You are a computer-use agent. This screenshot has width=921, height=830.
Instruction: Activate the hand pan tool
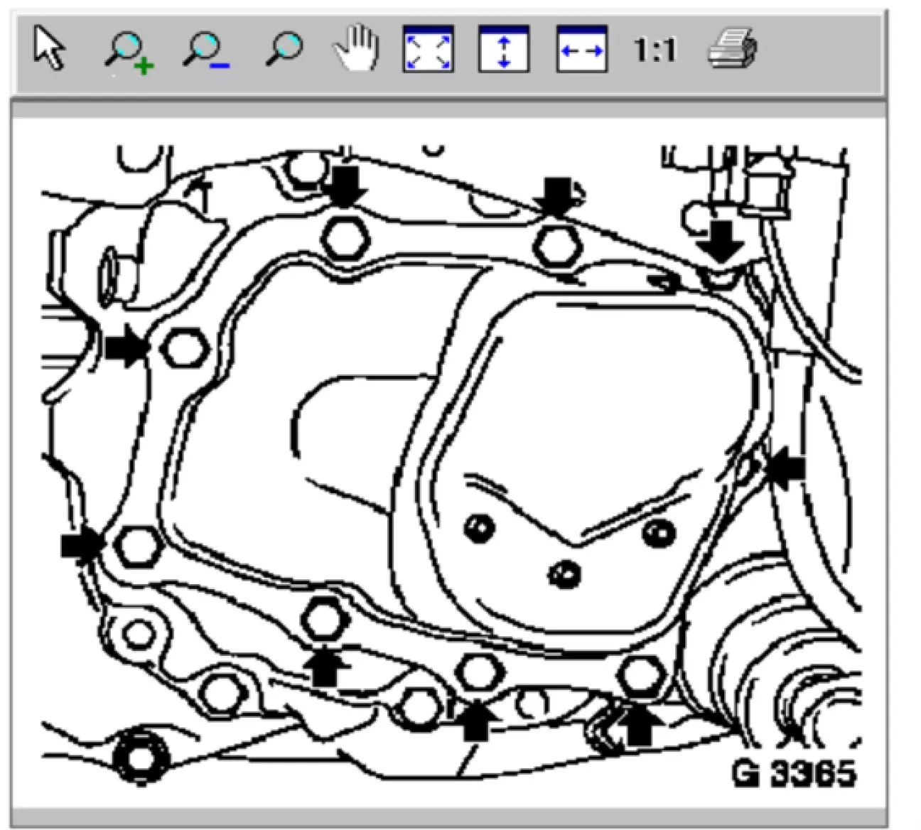tap(356, 48)
